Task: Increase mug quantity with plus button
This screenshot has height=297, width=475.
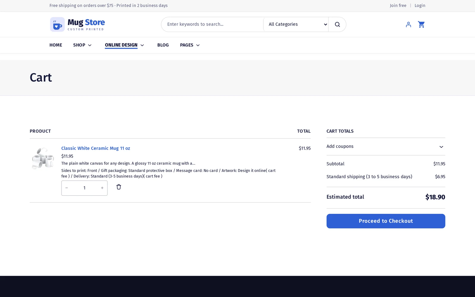Action: pos(102,188)
